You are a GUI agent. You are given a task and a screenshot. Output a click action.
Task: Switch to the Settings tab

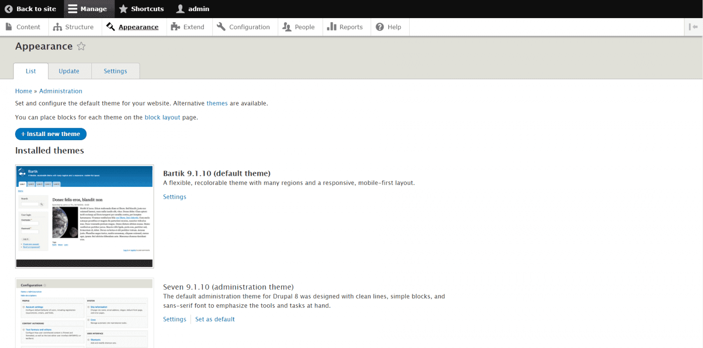coord(115,71)
